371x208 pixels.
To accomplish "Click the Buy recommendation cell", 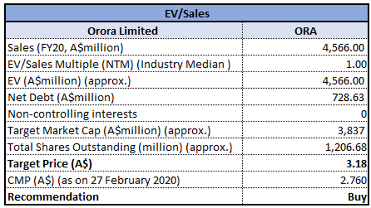I will tap(305, 196).
